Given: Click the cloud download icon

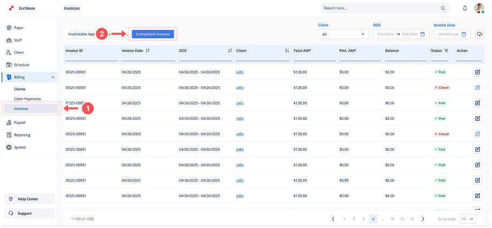Looking at the screenshot, I should (x=480, y=34).
